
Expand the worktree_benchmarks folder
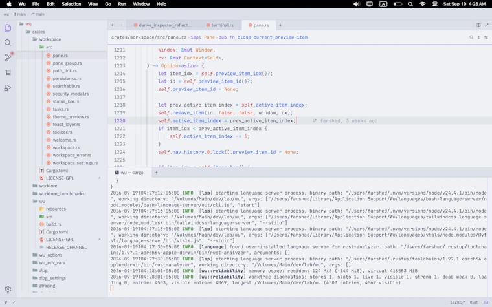61,194
